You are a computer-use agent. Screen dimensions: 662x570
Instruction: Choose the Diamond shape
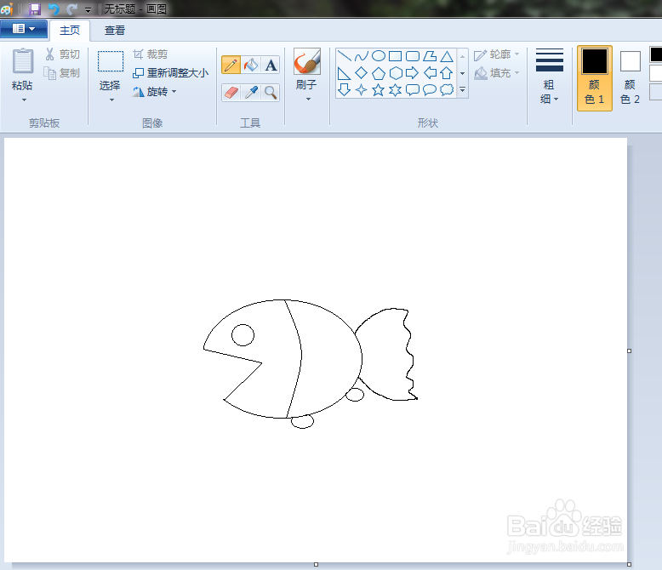coord(362,73)
